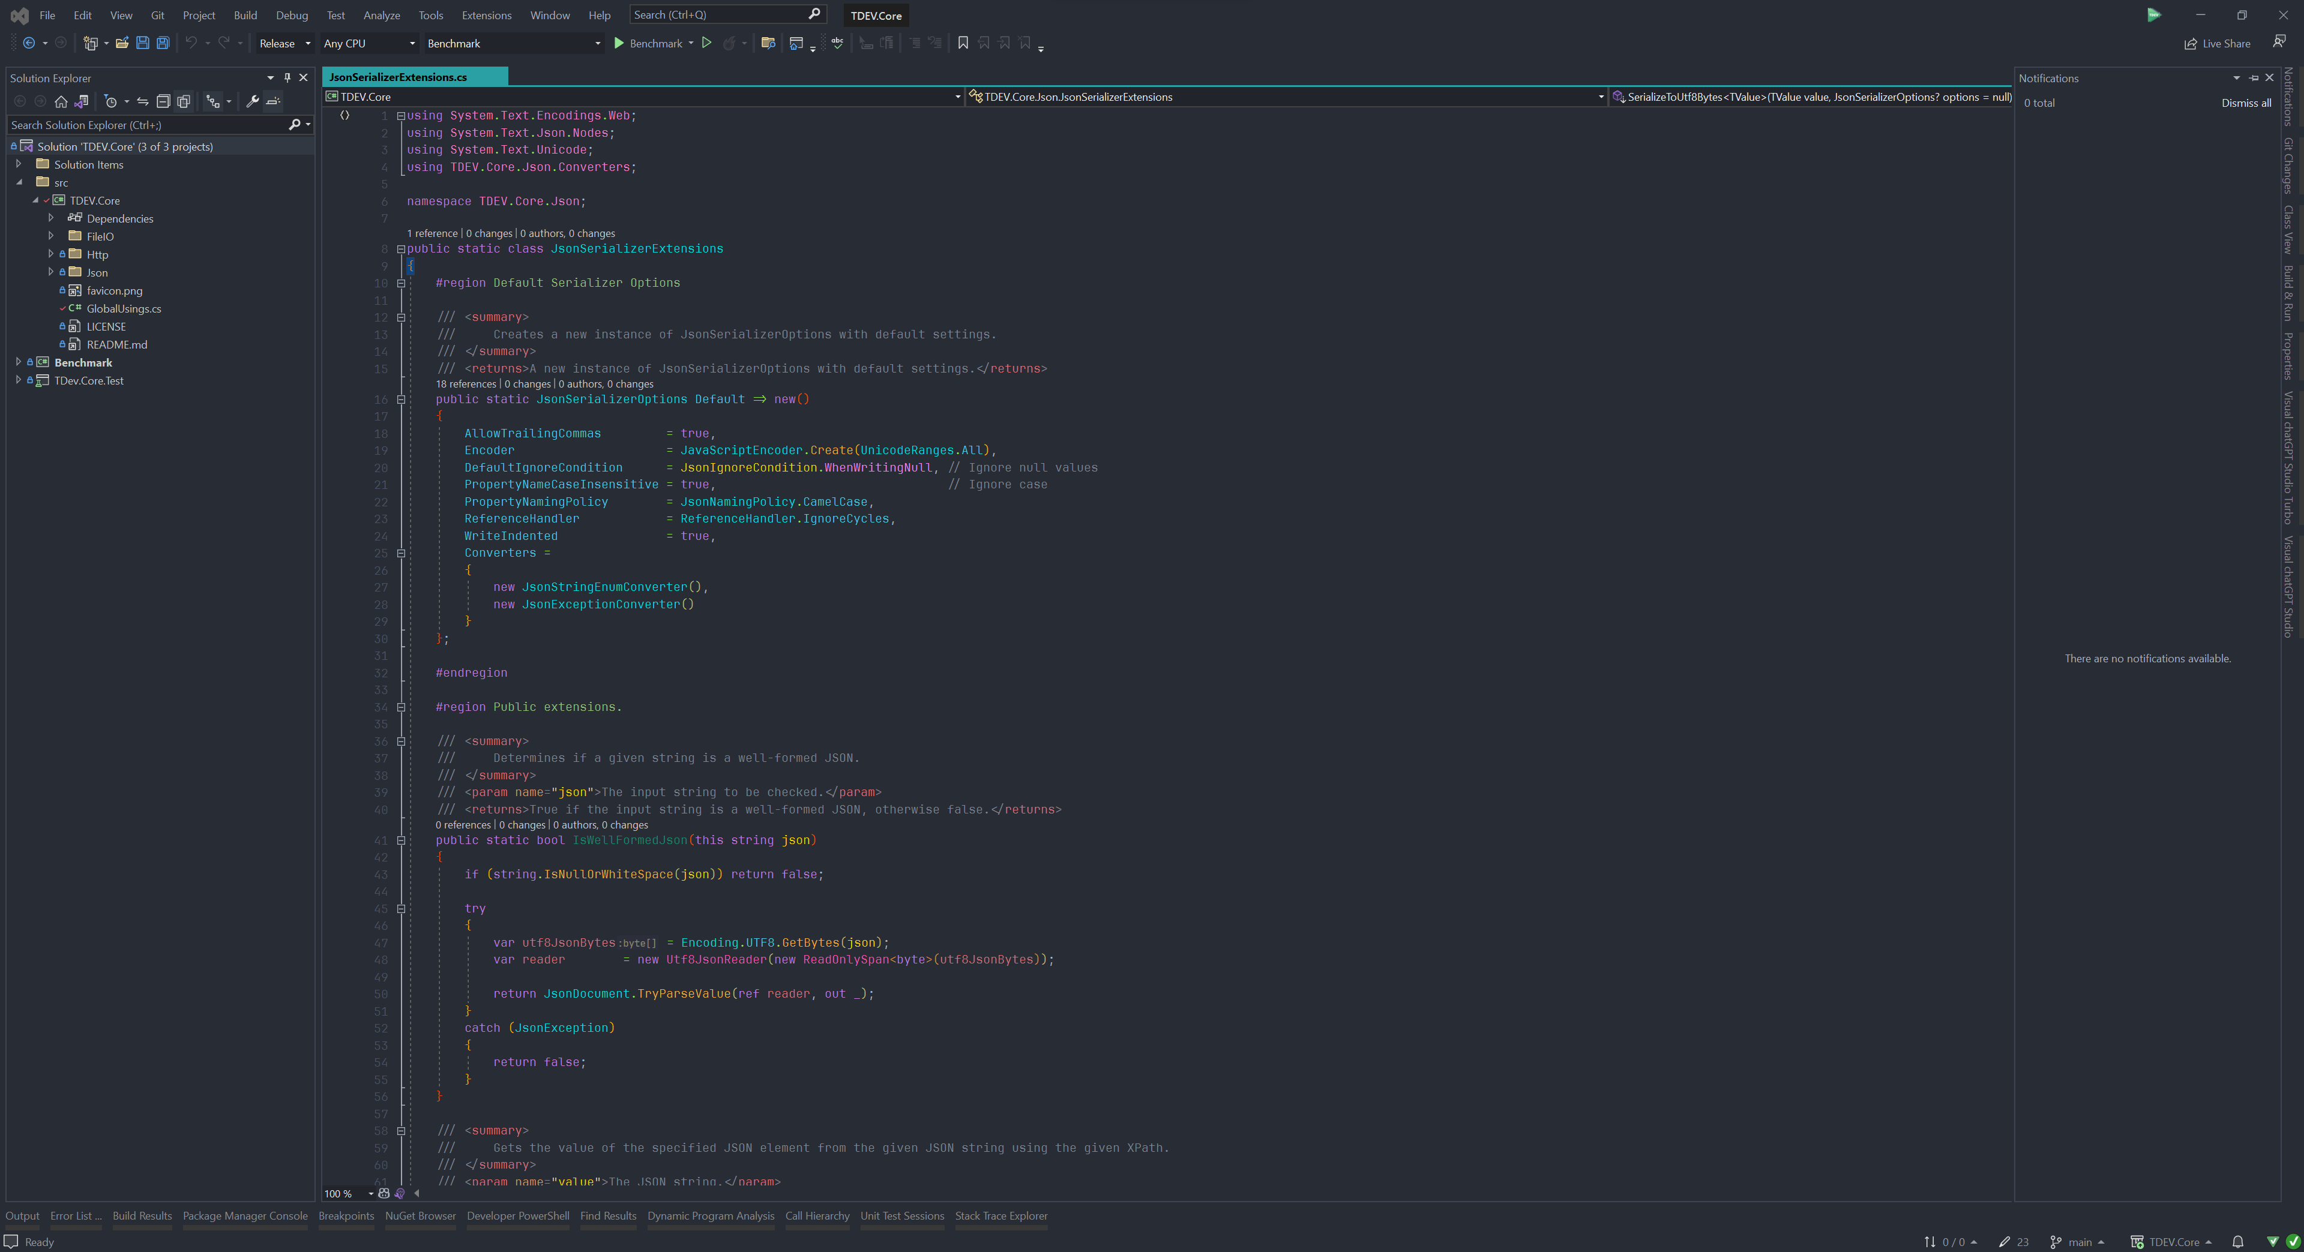This screenshot has height=1252, width=2304.
Task: Start Without Debugging using the outline play icon
Action: coord(706,43)
